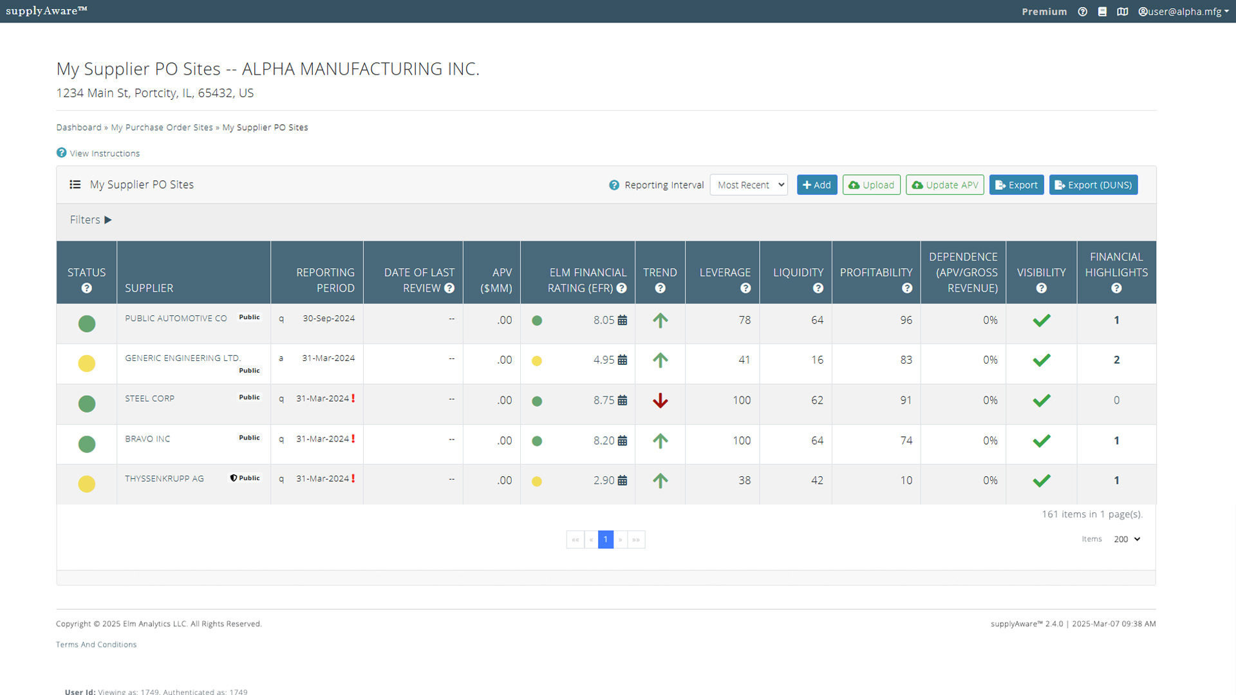
Task: Click the red downward trend arrow for STEEL CORP
Action: tap(660, 400)
